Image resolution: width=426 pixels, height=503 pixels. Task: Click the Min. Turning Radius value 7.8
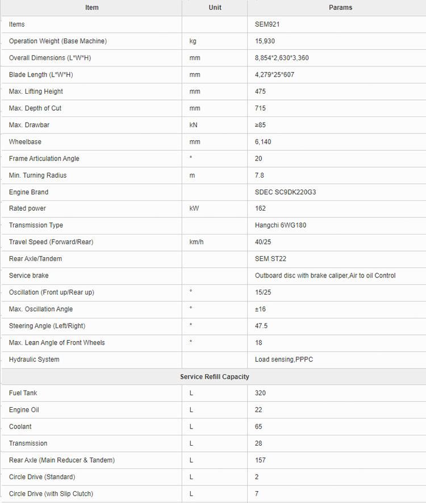[x=260, y=175]
